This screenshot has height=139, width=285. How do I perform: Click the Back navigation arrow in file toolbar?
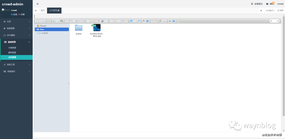pos(36,21)
